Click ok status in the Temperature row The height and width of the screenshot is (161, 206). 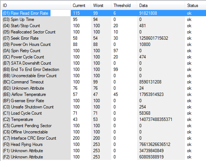click(x=189, y=119)
